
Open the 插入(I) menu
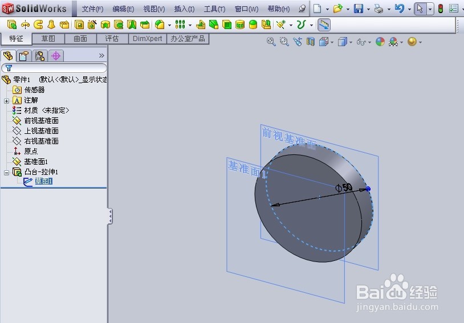point(184,9)
